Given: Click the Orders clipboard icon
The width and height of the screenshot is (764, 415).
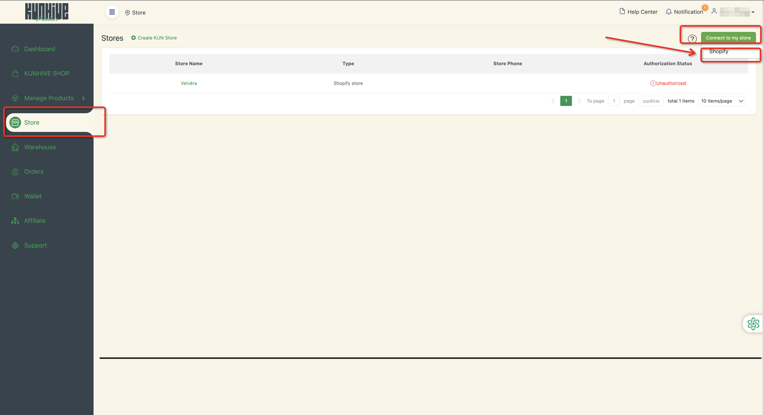Looking at the screenshot, I should 15,172.
